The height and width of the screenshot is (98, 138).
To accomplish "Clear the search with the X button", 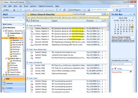I will 103,14.
